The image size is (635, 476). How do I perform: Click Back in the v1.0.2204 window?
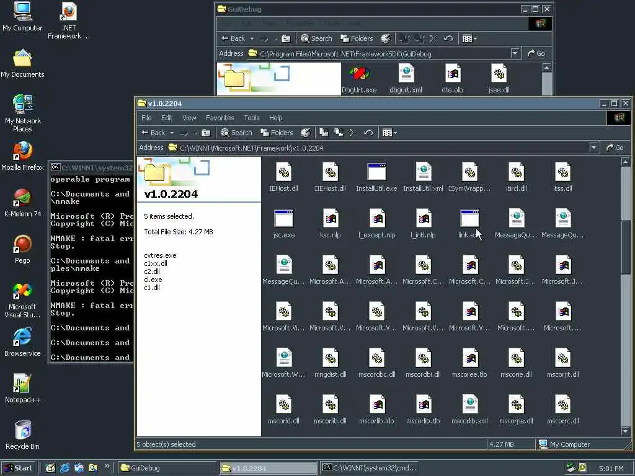(x=153, y=133)
